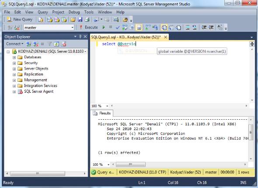Expand the Security folder
Image resolution: width=258 pixels, height=188 pixels.
tap(14, 63)
